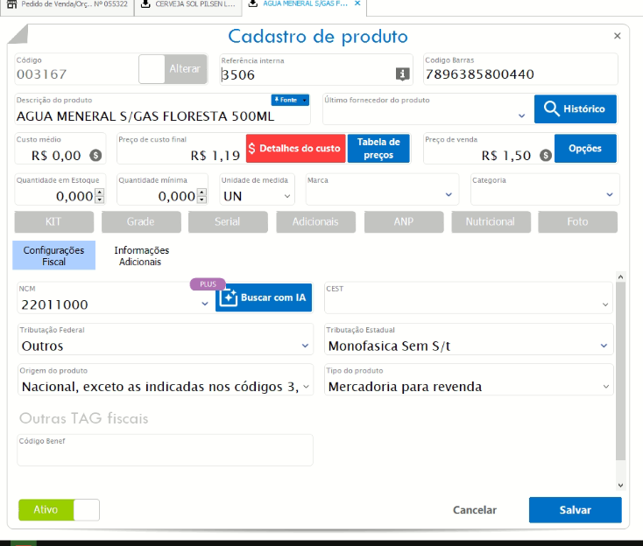Click the coin icon beside Custo médio
This screenshot has width=643, height=546.
pyautogui.click(x=96, y=156)
